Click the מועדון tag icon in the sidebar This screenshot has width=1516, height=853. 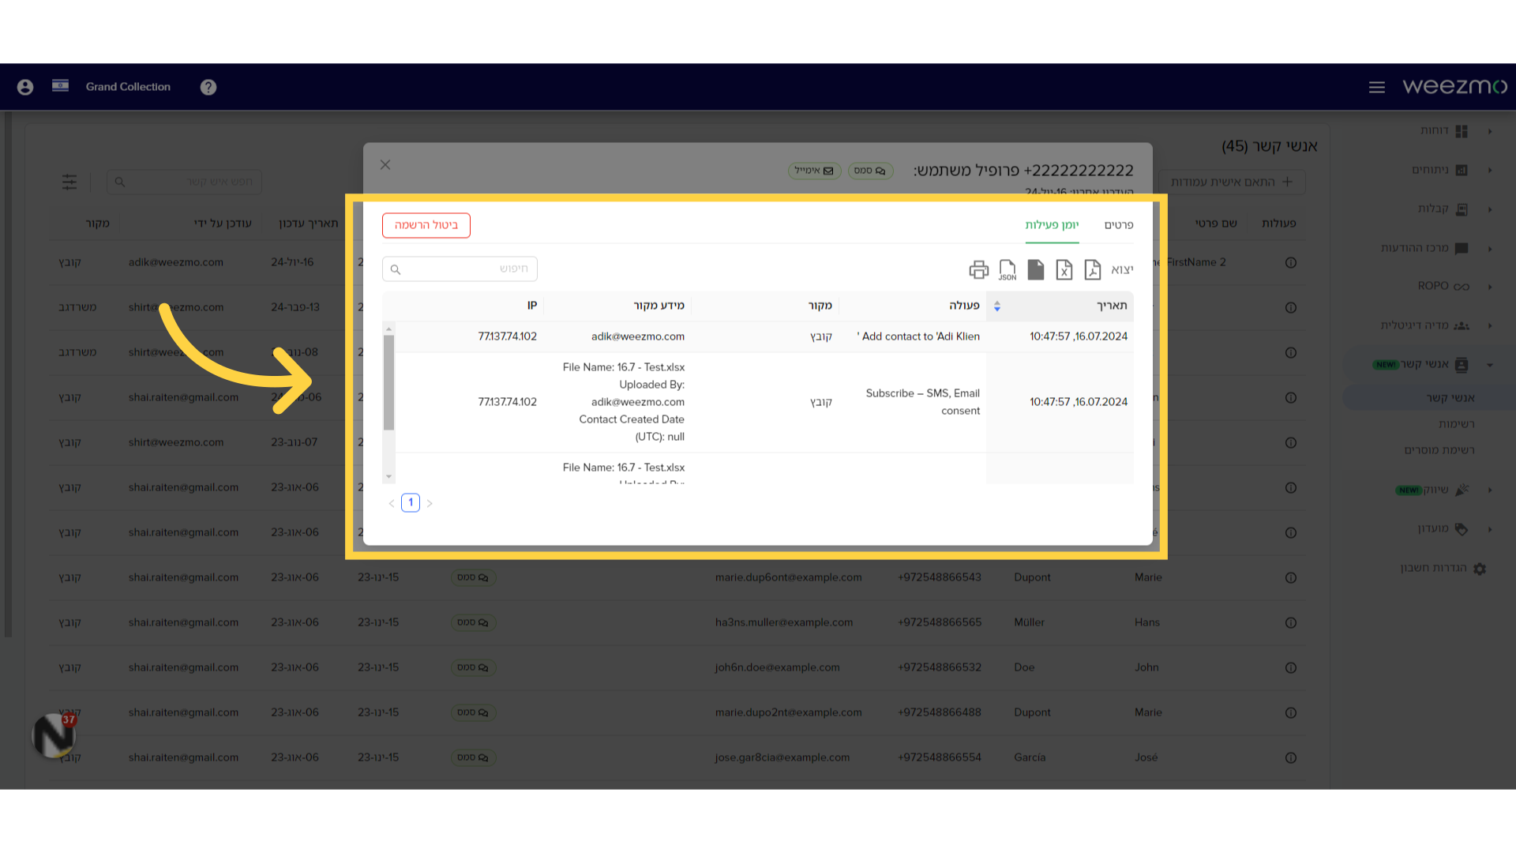[1462, 529]
